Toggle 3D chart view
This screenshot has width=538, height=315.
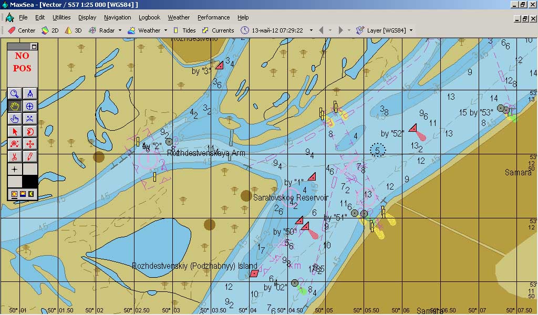[73, 30]
